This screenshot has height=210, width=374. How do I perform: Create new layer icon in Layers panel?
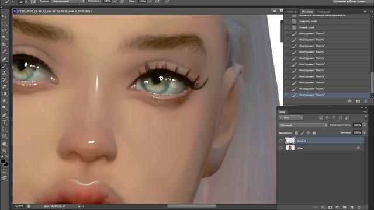coord(352,208)
